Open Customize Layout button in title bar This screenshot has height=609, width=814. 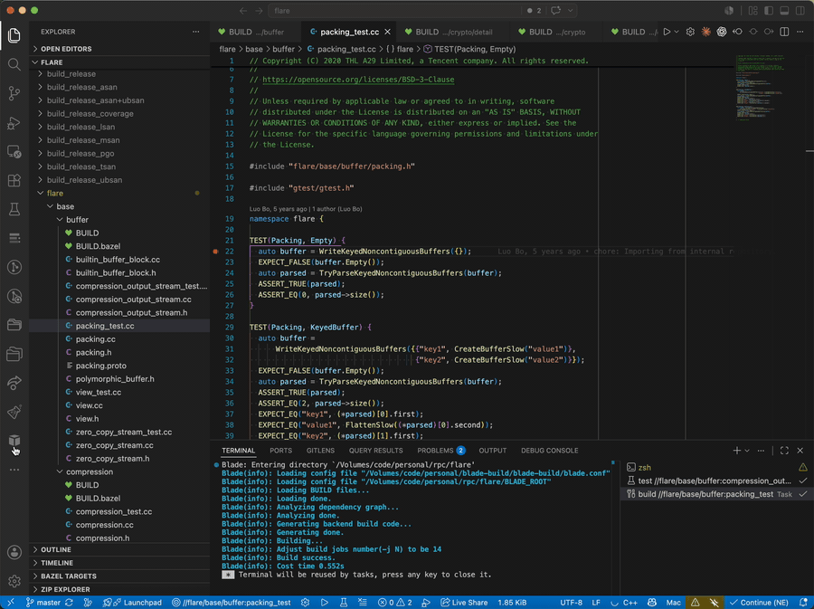pyautogui.click(x=752, y=10)
